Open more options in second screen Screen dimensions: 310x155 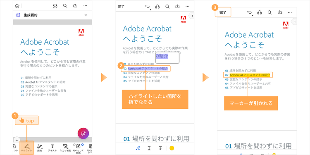point(187,7)
